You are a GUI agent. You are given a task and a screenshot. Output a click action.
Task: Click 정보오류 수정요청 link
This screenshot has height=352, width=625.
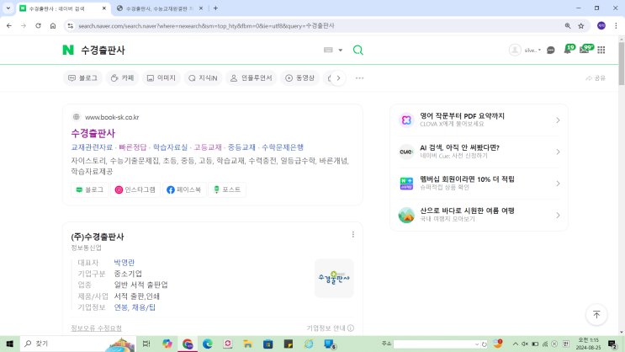tap(96, 328)
